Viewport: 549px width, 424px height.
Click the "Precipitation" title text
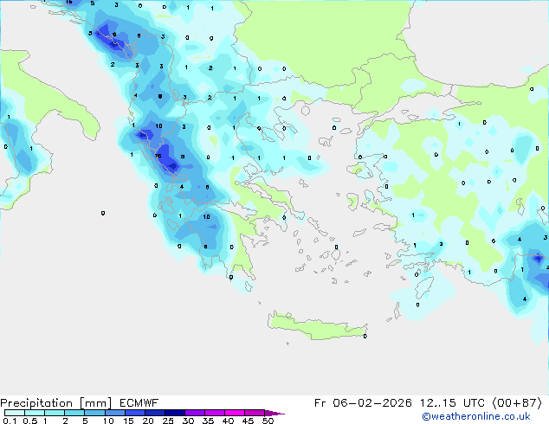pos(36,403)
